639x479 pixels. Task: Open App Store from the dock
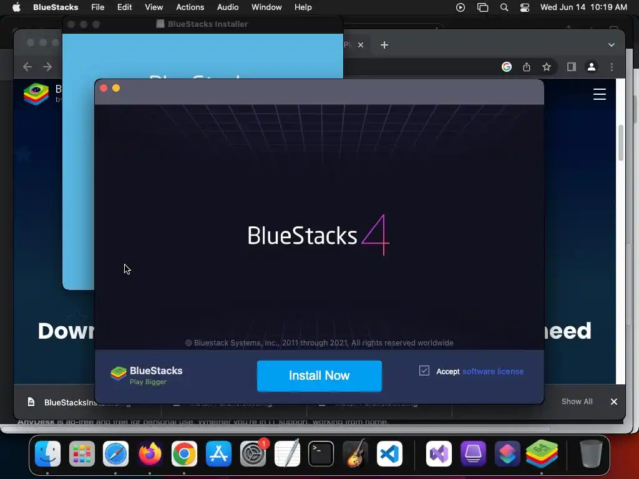[218, 454]
